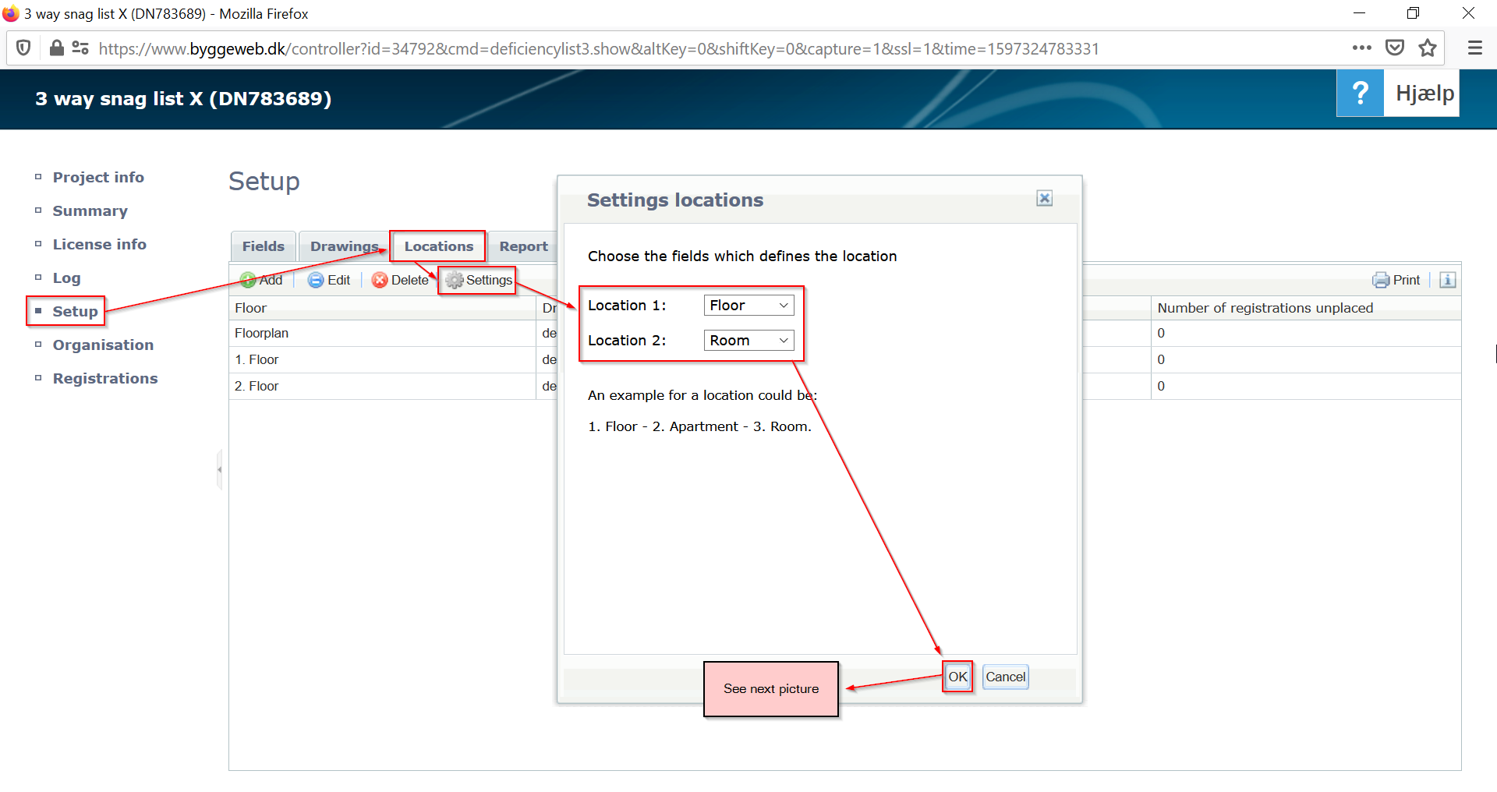The width and height of the screenshot is (1497, 792).
Task: Bookmark this page with the star icon
Action: point(1428,48)
